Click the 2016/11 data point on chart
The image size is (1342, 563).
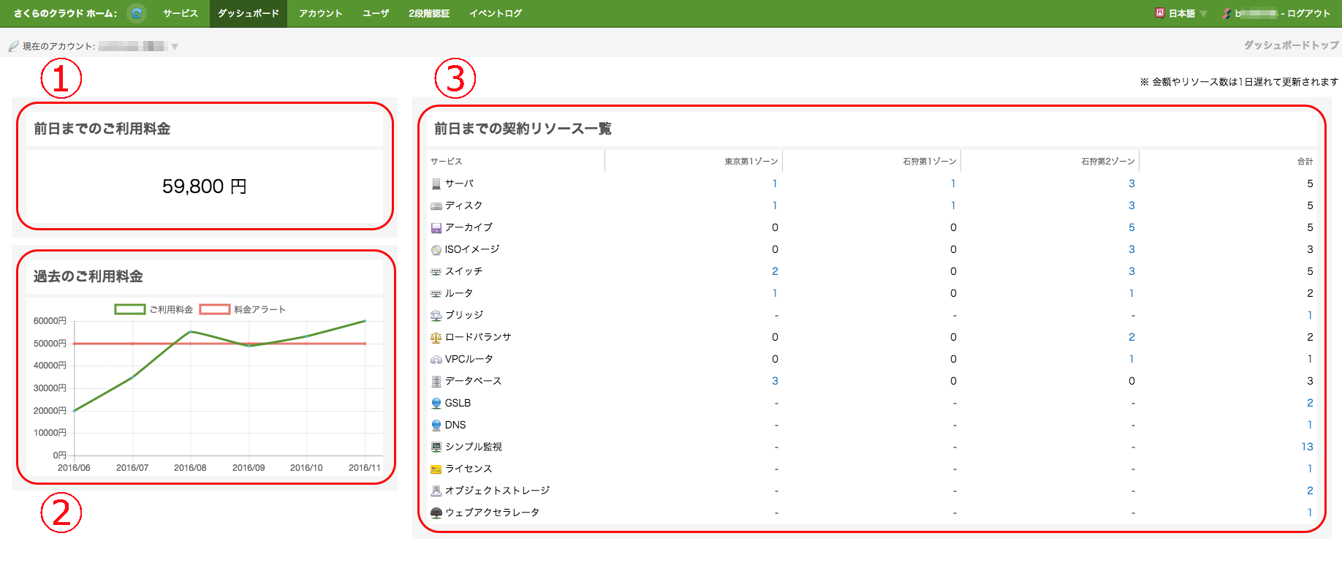(365, 321)
